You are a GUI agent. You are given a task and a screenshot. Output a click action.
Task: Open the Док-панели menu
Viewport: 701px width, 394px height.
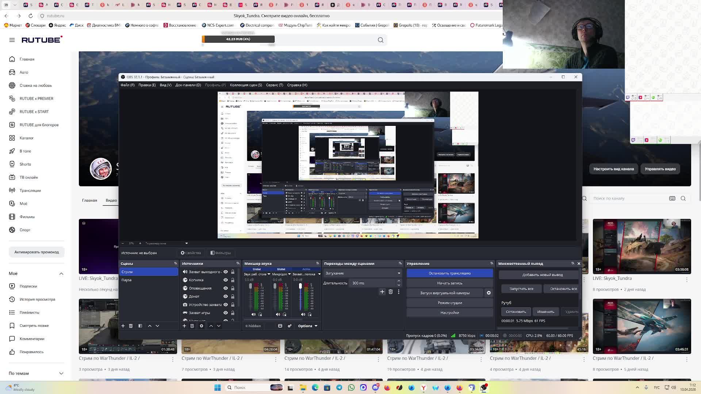pyautogui.click(x=187, y=85)
